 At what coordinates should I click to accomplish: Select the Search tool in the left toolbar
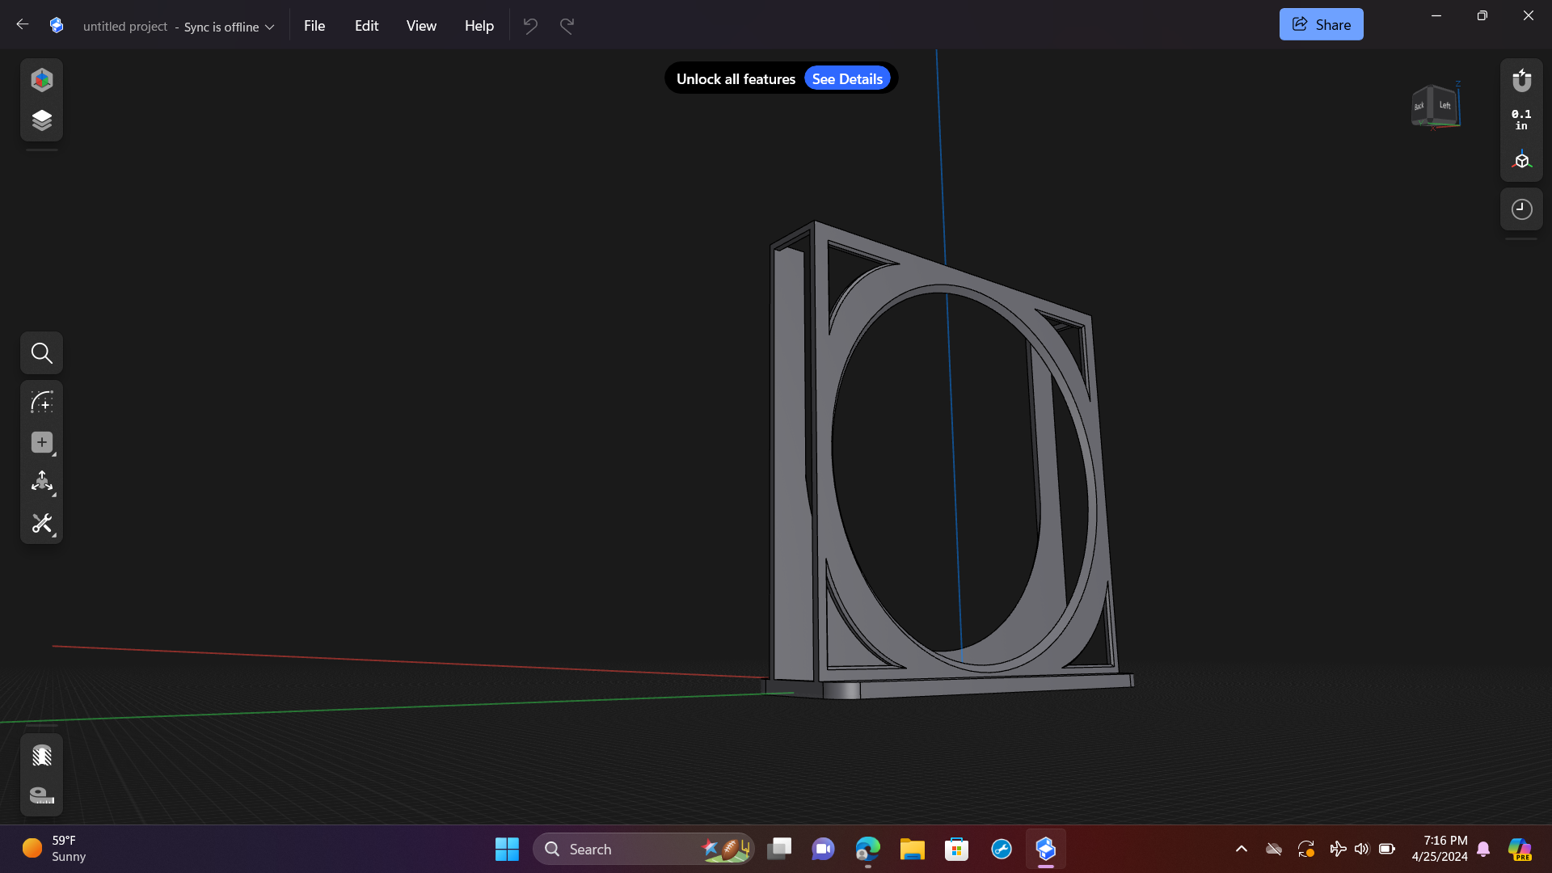41,352
